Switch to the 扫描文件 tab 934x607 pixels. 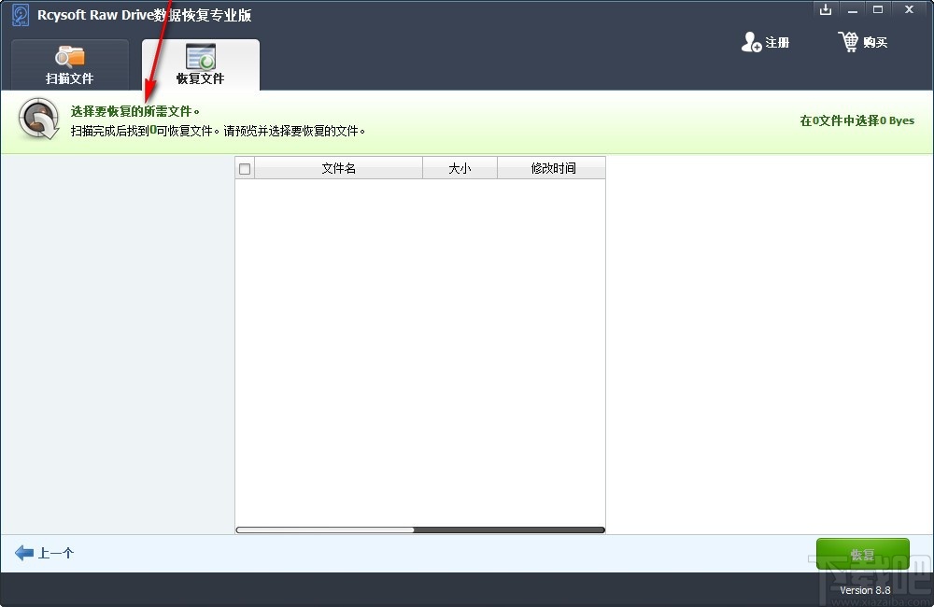pyautogui.click(x=70, y=65)
